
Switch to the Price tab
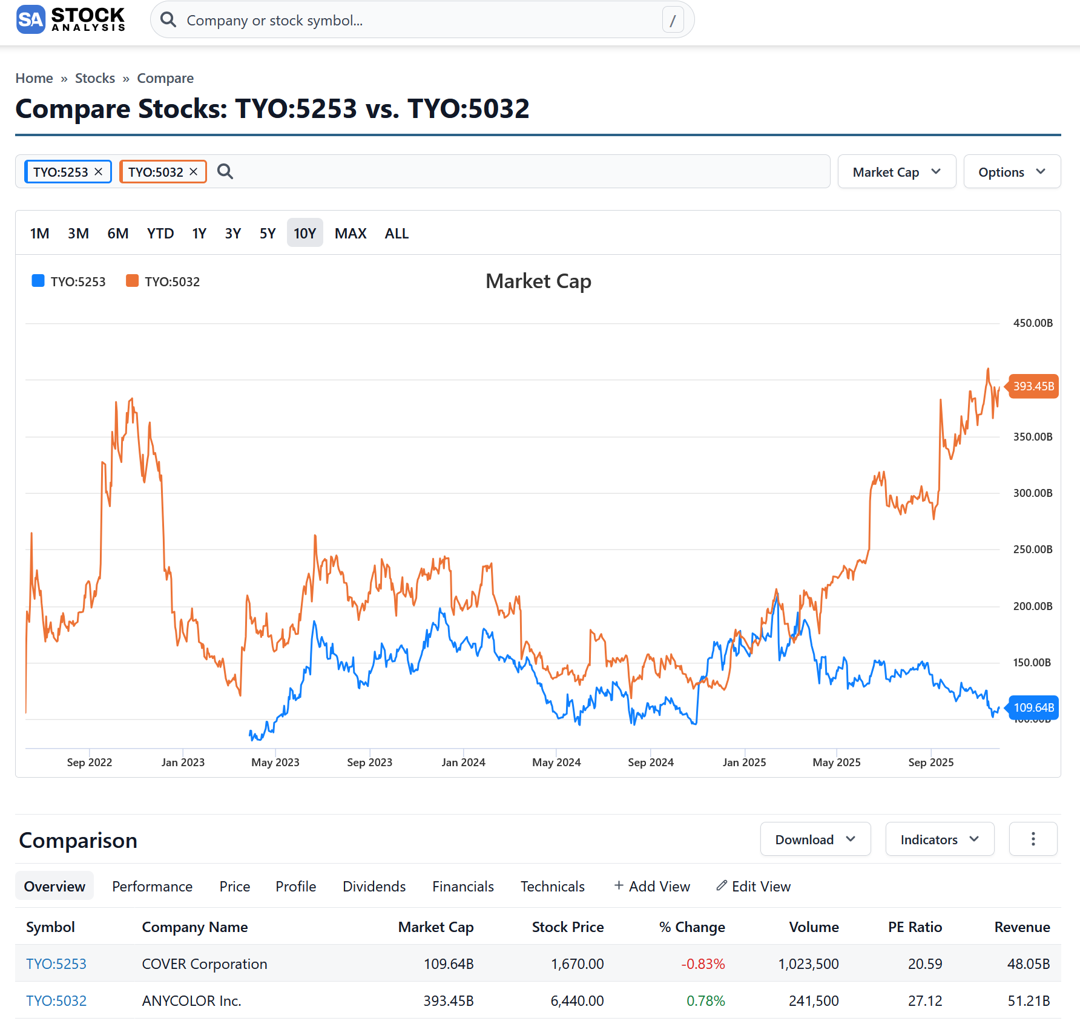[235, 886]
